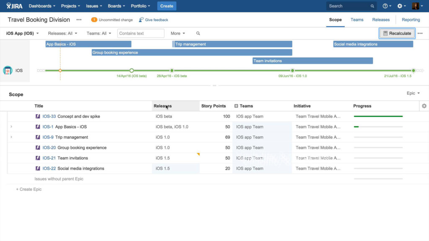Click the top Search field
The height and width of the screenshot is (241, 429).
pos(351,6)
